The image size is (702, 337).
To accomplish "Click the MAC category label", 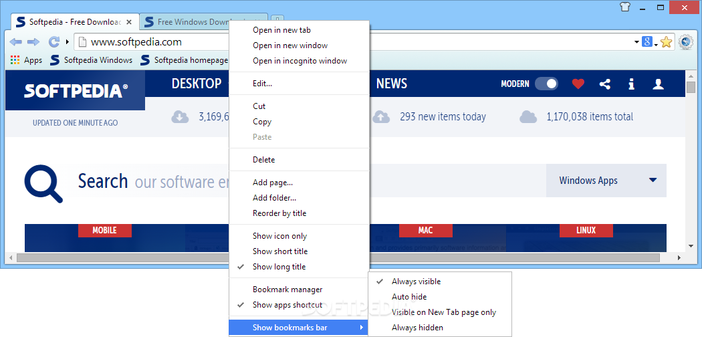I will click(x=425, y=231).
